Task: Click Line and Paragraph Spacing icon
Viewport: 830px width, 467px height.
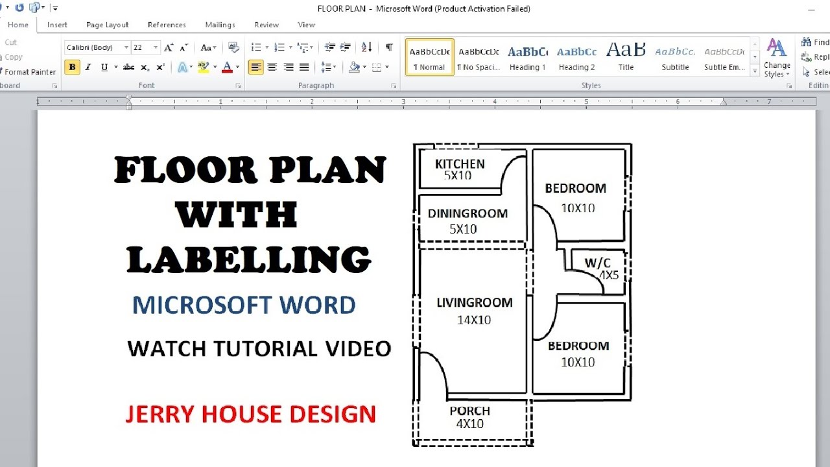Action: pos(326,67)
